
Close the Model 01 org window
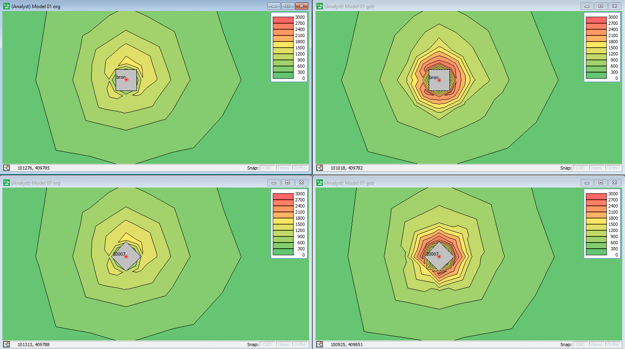(x=301, y=6)
